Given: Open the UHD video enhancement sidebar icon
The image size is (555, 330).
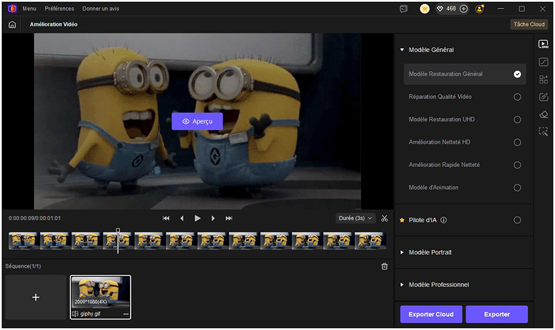Looking at the screenshot, I should [x=543, y=44].
